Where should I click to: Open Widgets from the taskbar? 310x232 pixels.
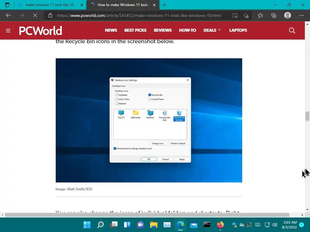click(127, 224)
